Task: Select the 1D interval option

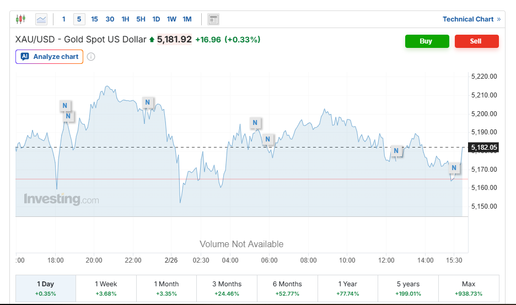Action: click(x=156, y=19)
